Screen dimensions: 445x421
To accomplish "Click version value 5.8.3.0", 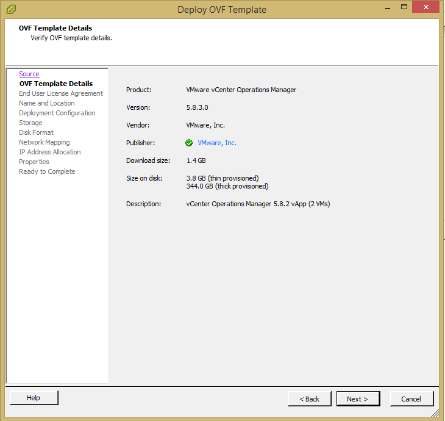I will 197,107.
